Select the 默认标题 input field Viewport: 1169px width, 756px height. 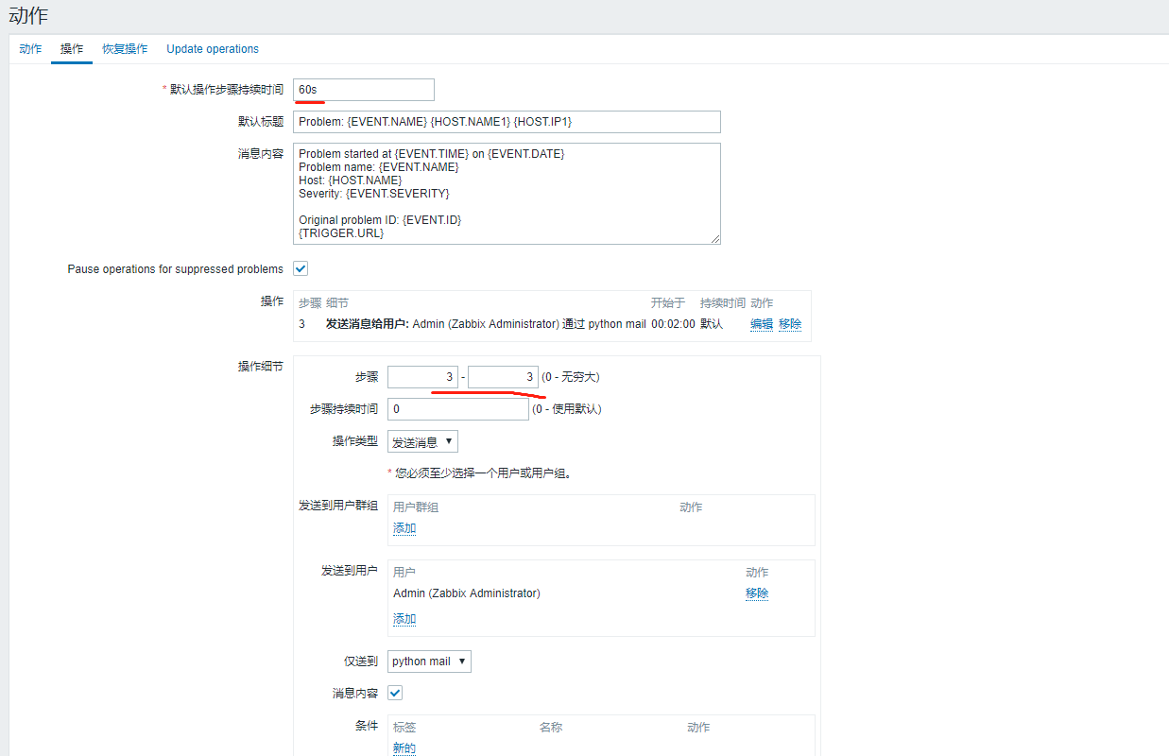(507, 122)
